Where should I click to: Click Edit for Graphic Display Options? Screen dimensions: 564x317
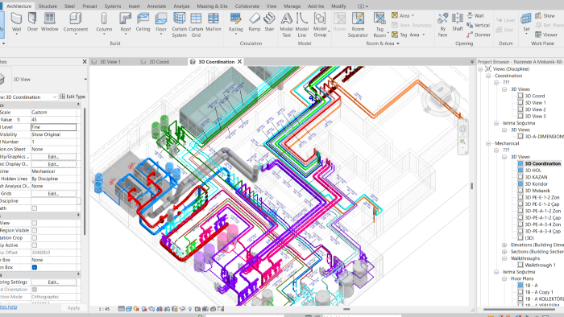[53, 164]
